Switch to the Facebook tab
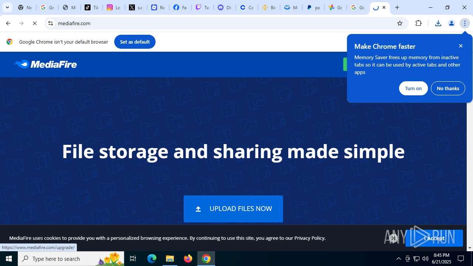The width and height of the screenshot is (473, 266). (180, 7)
